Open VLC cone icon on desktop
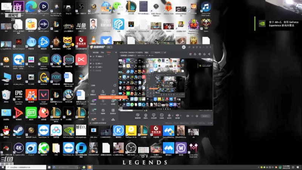302x170 pixels. coord(94,40)
